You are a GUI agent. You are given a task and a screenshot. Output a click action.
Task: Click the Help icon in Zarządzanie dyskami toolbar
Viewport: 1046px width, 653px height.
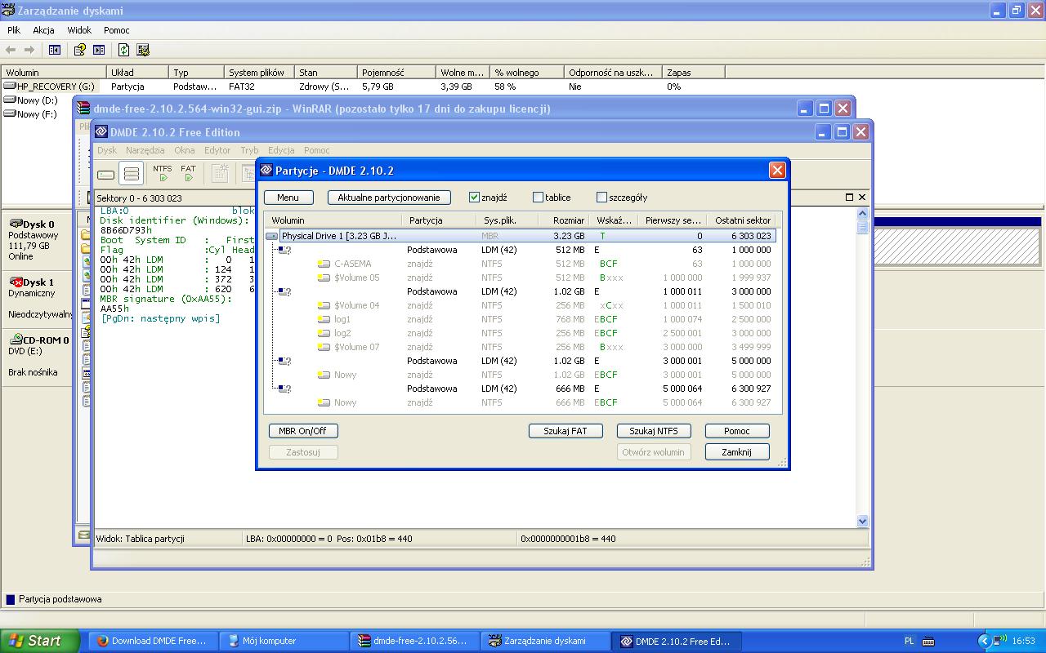[80, 50]
